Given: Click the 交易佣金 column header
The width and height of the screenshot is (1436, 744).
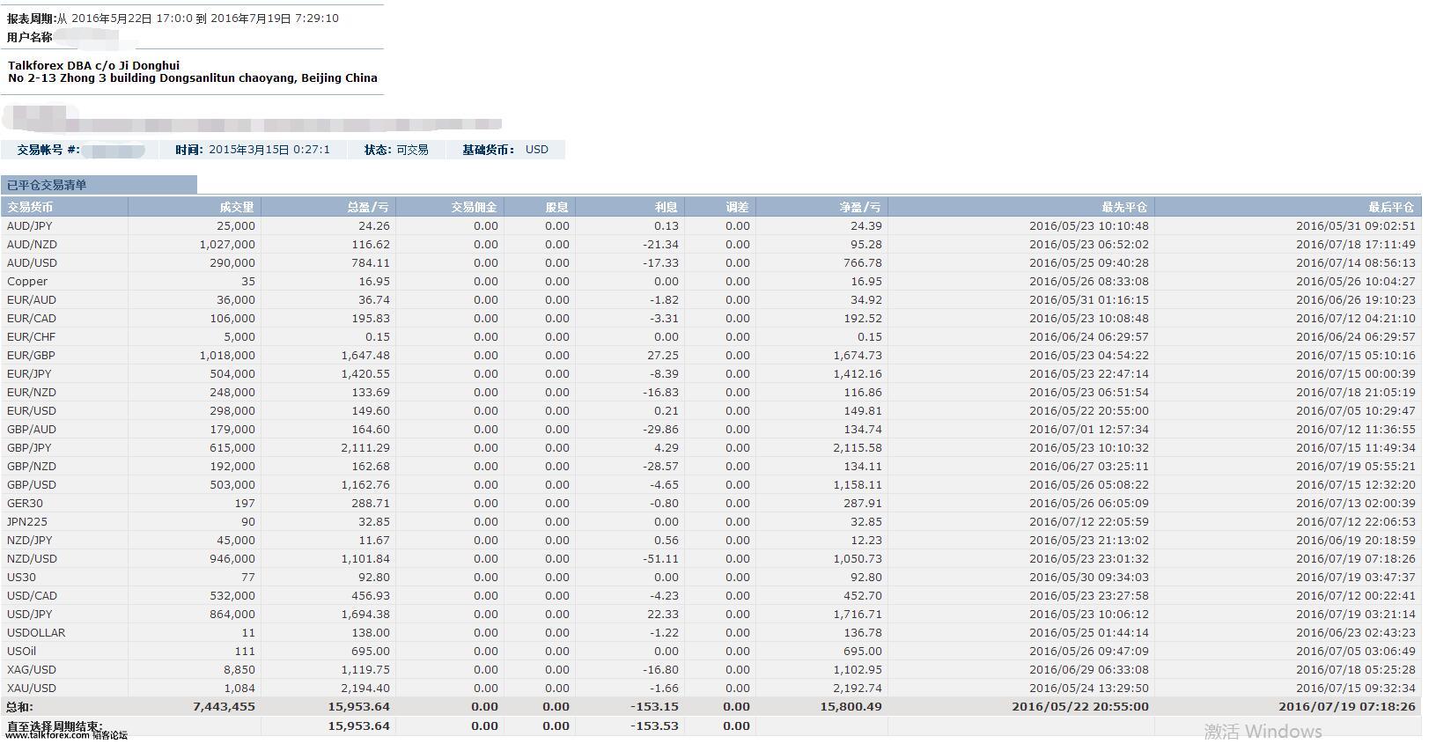Looking at the screenshot, I should tap(475, 208).
